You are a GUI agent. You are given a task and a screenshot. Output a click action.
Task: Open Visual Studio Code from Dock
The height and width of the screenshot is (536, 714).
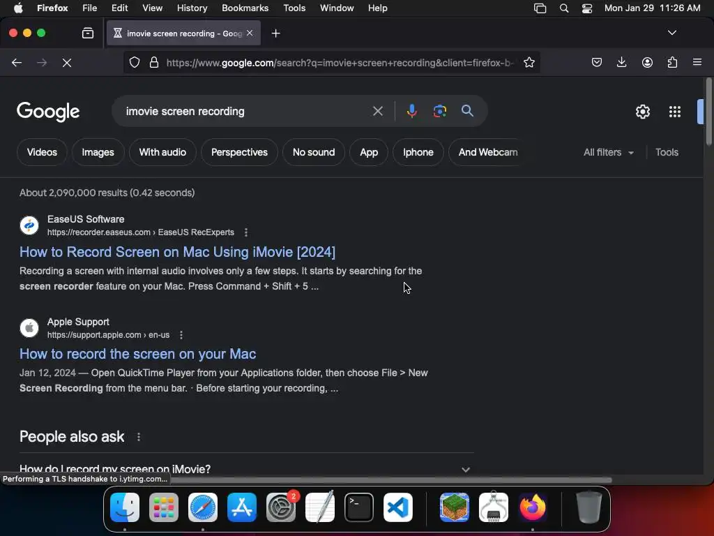click(x=398, y=507)
